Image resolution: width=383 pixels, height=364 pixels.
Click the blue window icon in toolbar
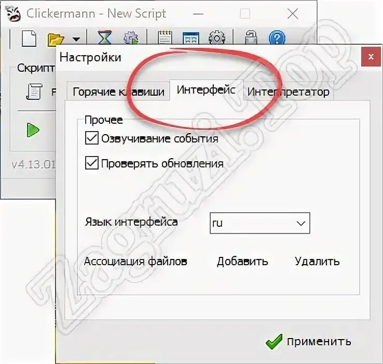(191, 38)
